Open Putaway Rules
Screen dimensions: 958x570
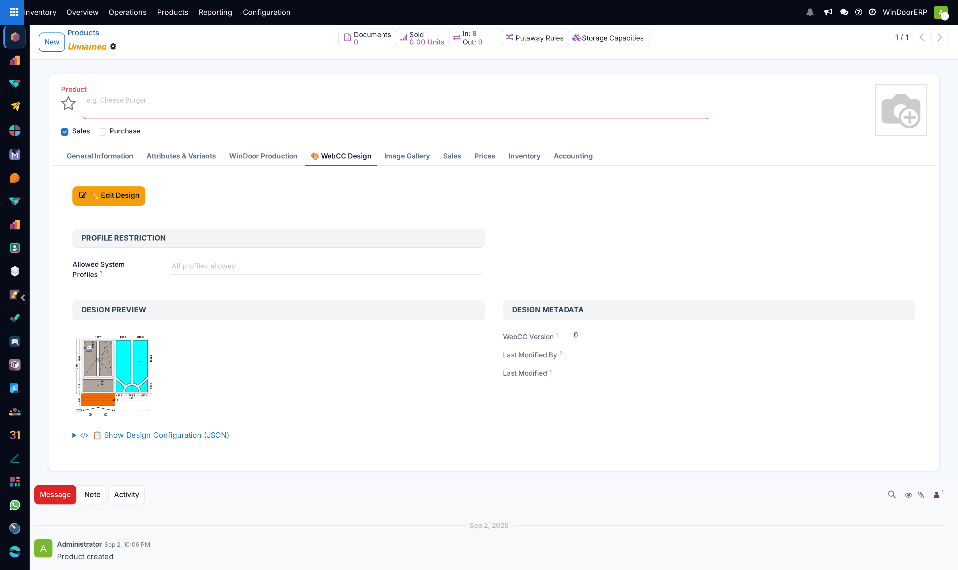[535, 38]
